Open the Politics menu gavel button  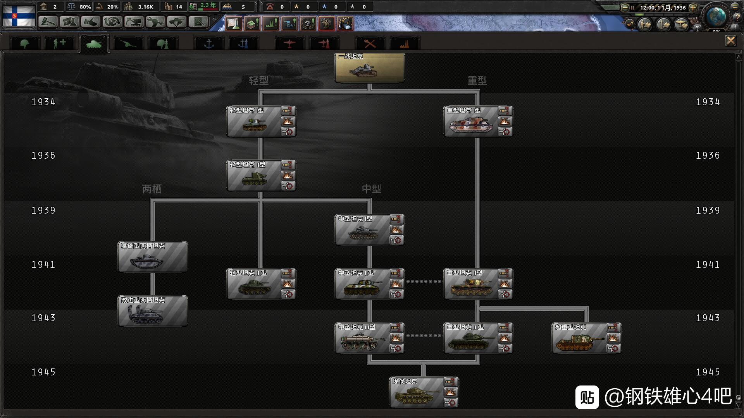[48, 22]
